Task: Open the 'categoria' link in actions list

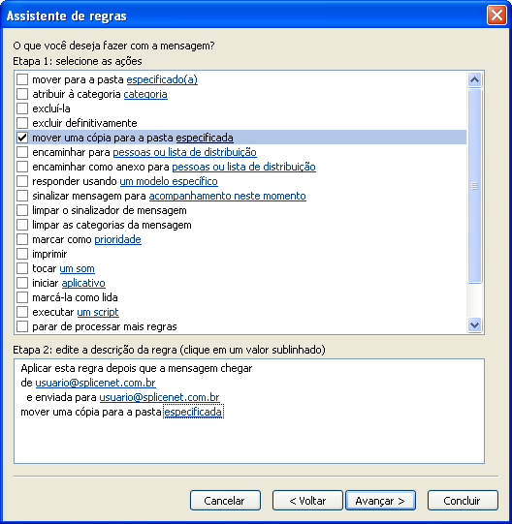Action: [145, 94]
